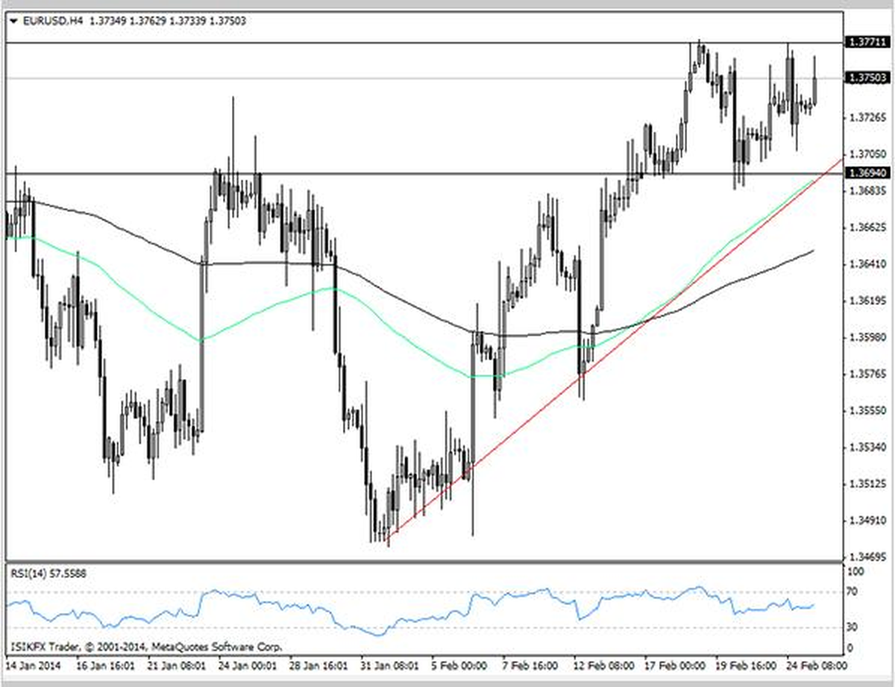Click the '1.34910' price axis value
Image resolution: width=895 pixels, height=687 pixels.
[x=868, y=521]
